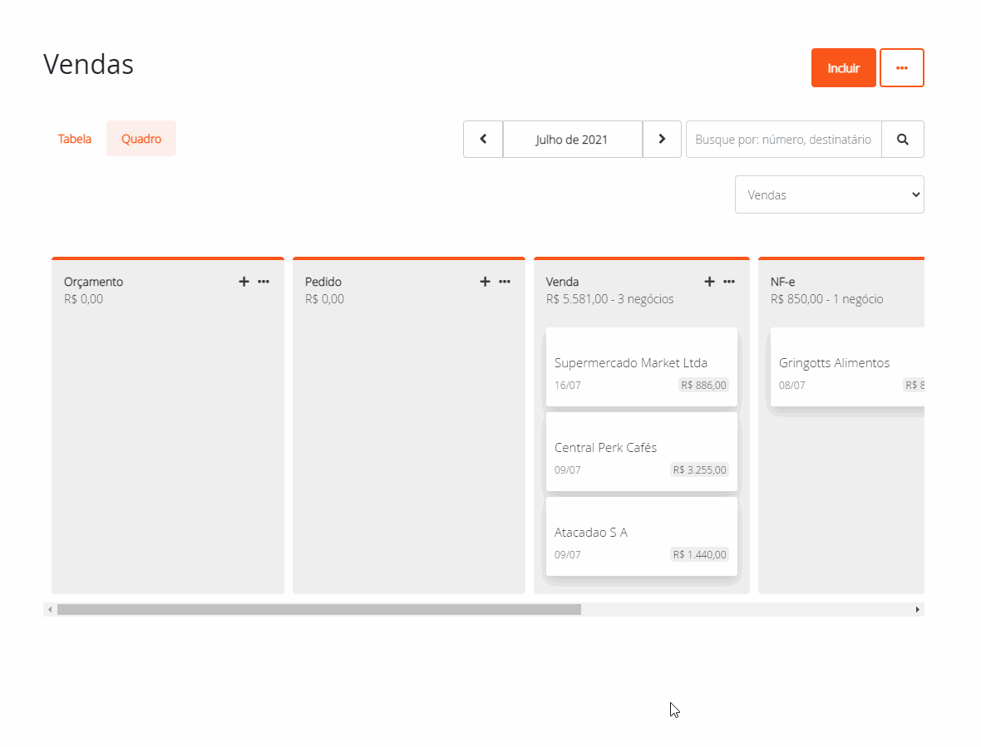Open the Supermercado Market Ltda card
This screenshot has width=981, height=747.
642,367
